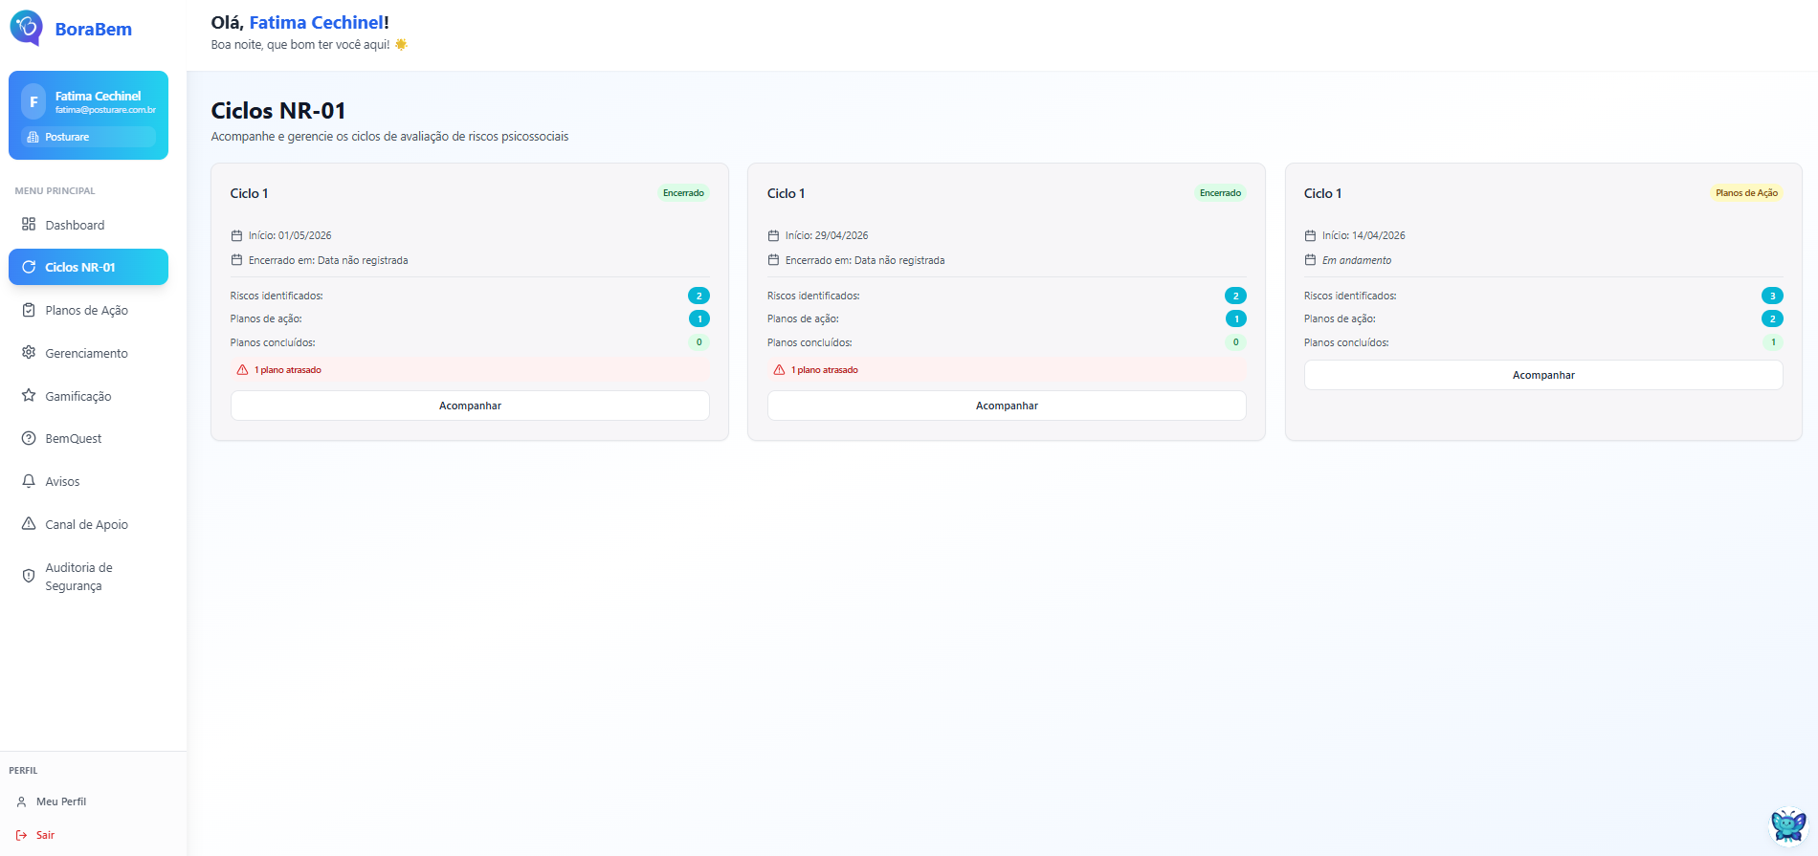Click the Dashboard grid icon
1818x856 pixels.
(29, 225)
